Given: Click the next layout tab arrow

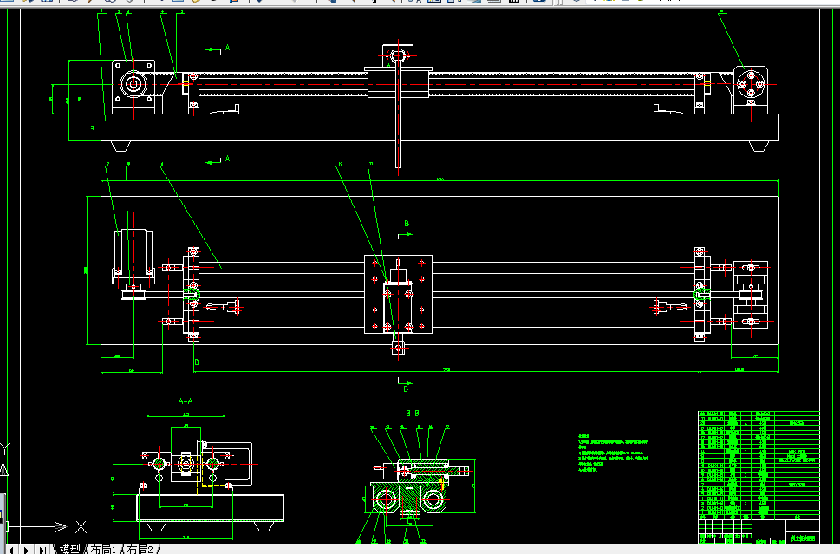Looking at the screenshot, I should tap(26, 550).
